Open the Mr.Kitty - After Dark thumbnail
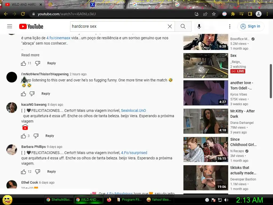Image resolution: width=273 pixels, height=205 pixels. (206, 121)
